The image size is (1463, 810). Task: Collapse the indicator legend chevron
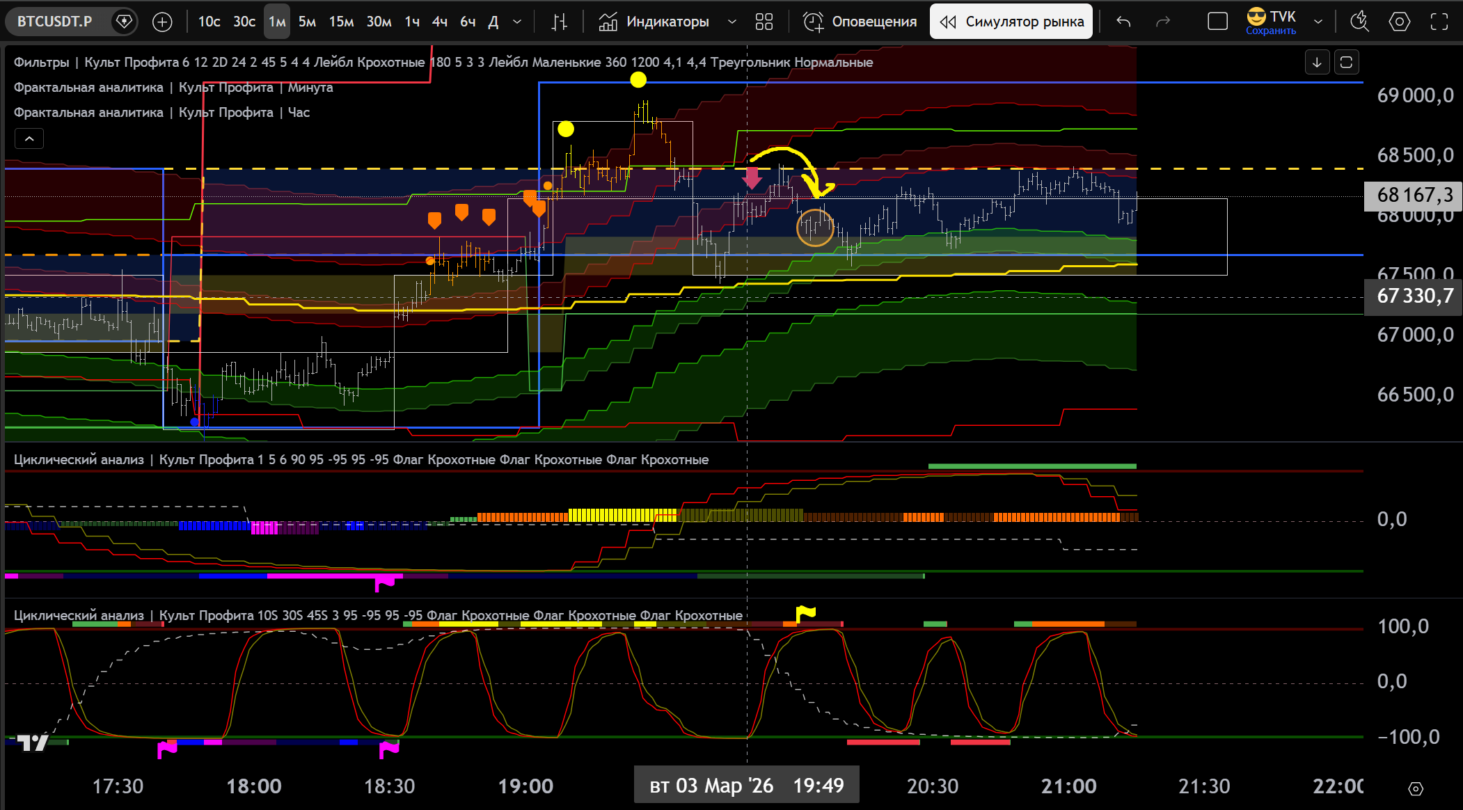pyautogui.click(x=29, y=138)
